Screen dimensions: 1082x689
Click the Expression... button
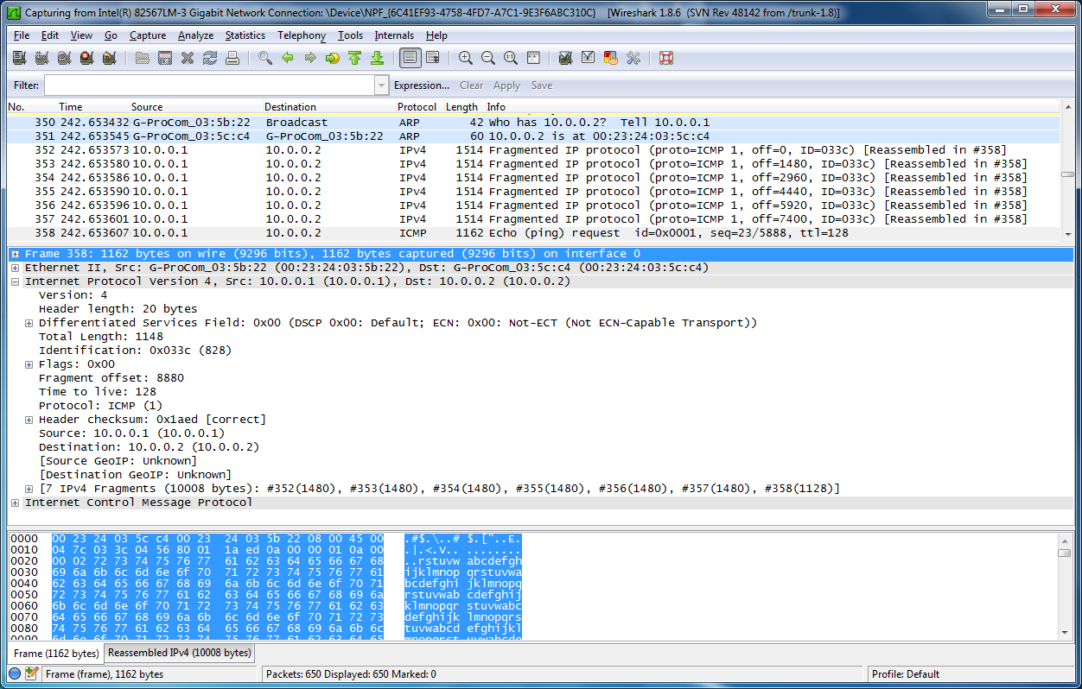point(421,85)
